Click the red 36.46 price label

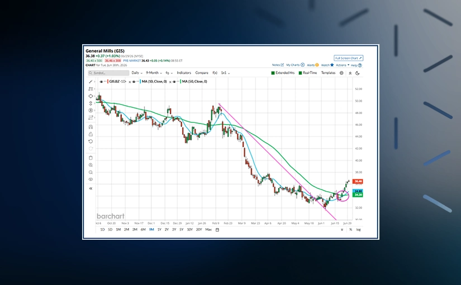click(358, 182)
